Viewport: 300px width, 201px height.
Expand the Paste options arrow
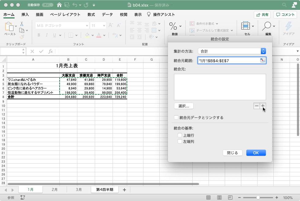point(16,26)
